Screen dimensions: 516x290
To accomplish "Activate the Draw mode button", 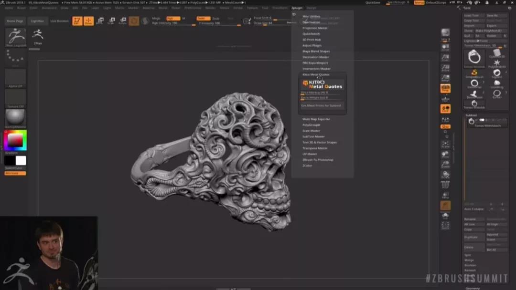I will coord(88,21).
